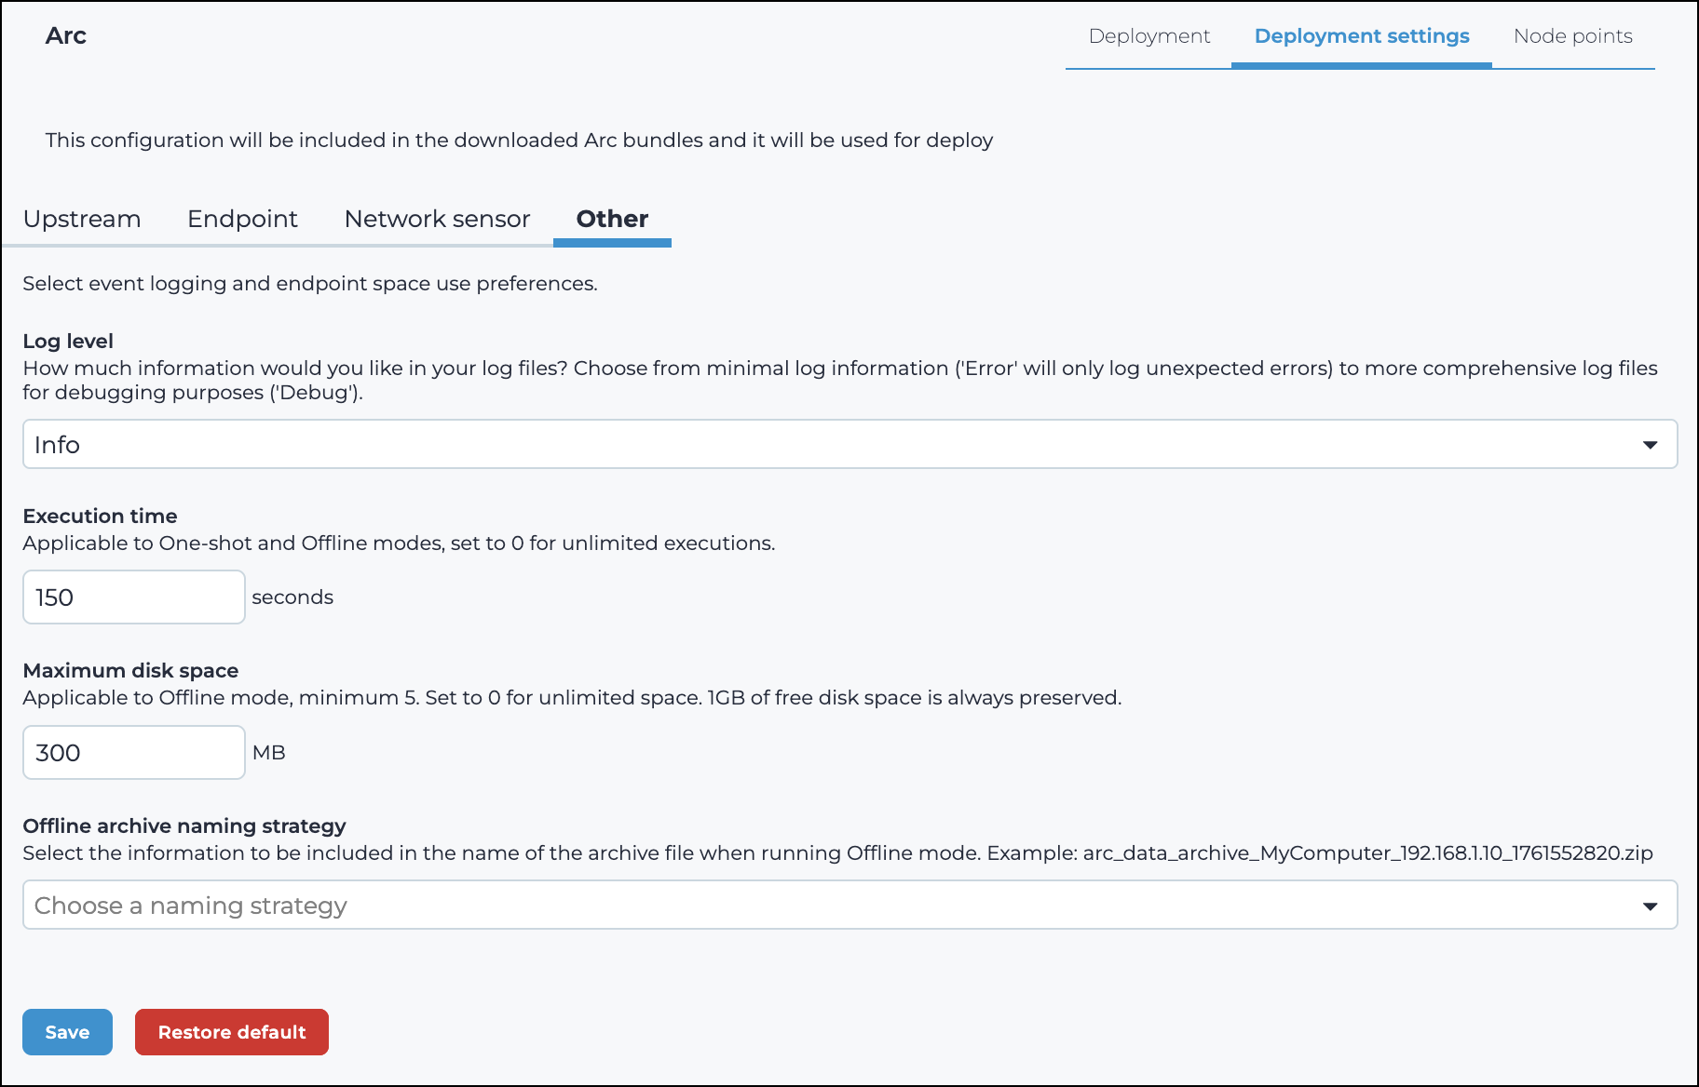This screenshot has height=1087, width=1699.
Task: Click the Arc page title
Action: [x=66, y=35]
